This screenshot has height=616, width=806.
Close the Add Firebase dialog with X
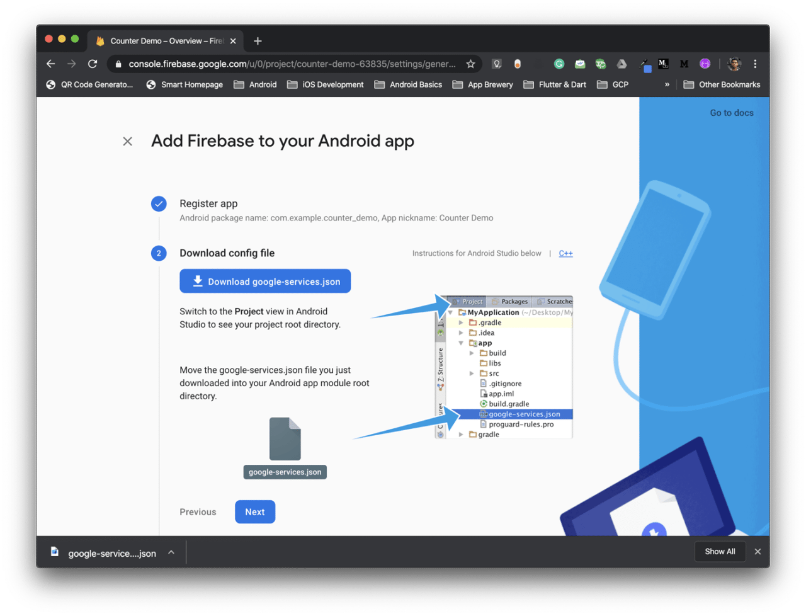coord(127,141)
